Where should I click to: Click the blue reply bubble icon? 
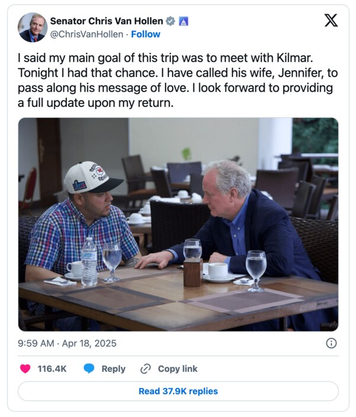coord(89,369)
